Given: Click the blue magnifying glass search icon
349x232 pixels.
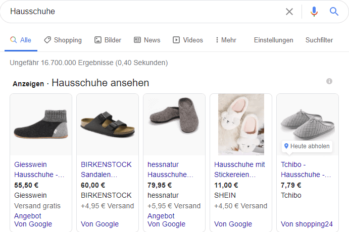Looking at the screenshot, I should [334, 11].
